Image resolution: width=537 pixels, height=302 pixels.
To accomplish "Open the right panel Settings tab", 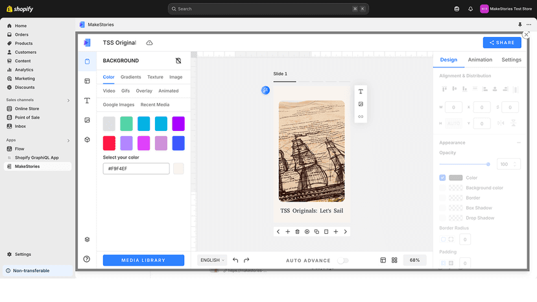I will [511, 60].
